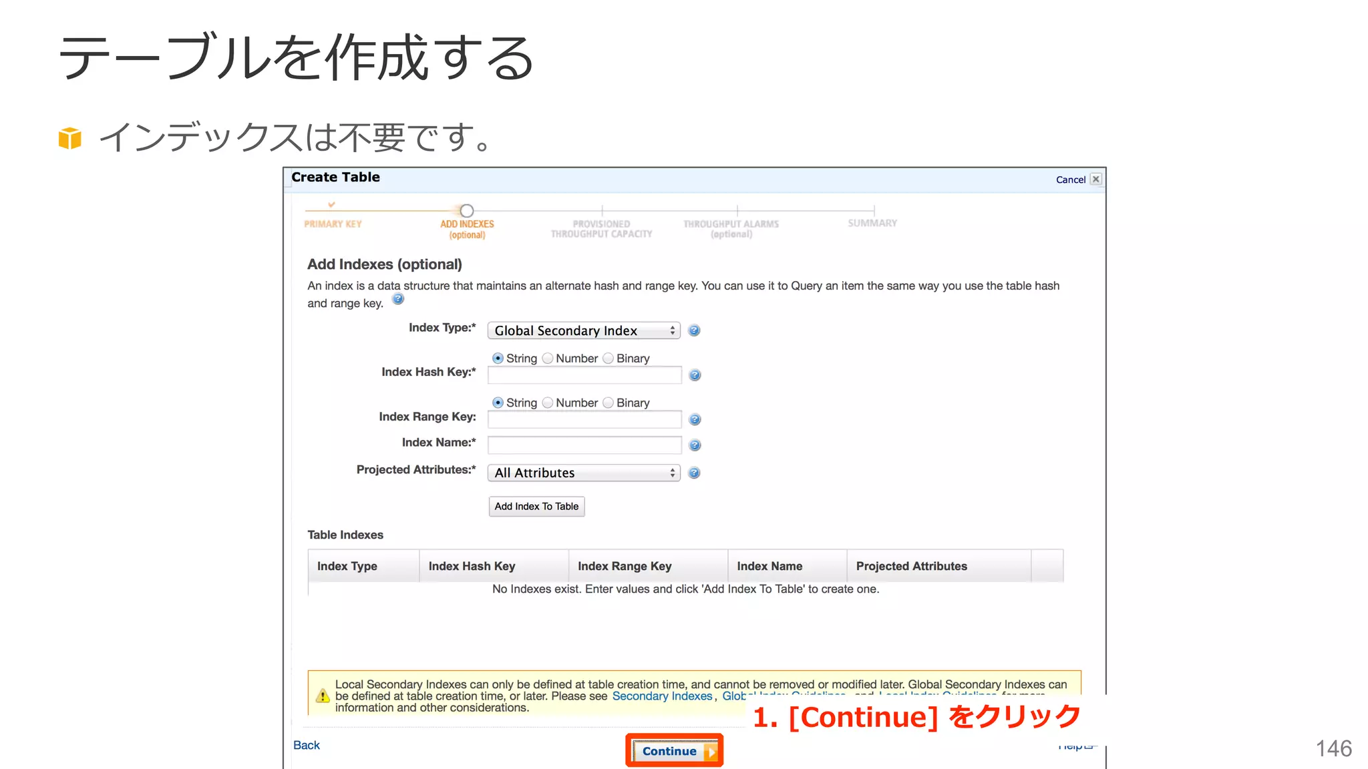Click into the Index Hash Key field
The height and width of the screenshot is (769, 1368).
click(x=584, y=375)
